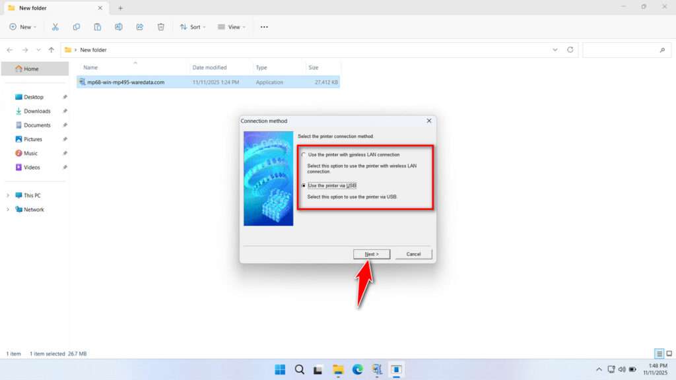Select Use the printer via USB option
Screen dimensions: 676x380
pyautogui.click(x=304, y=185)
